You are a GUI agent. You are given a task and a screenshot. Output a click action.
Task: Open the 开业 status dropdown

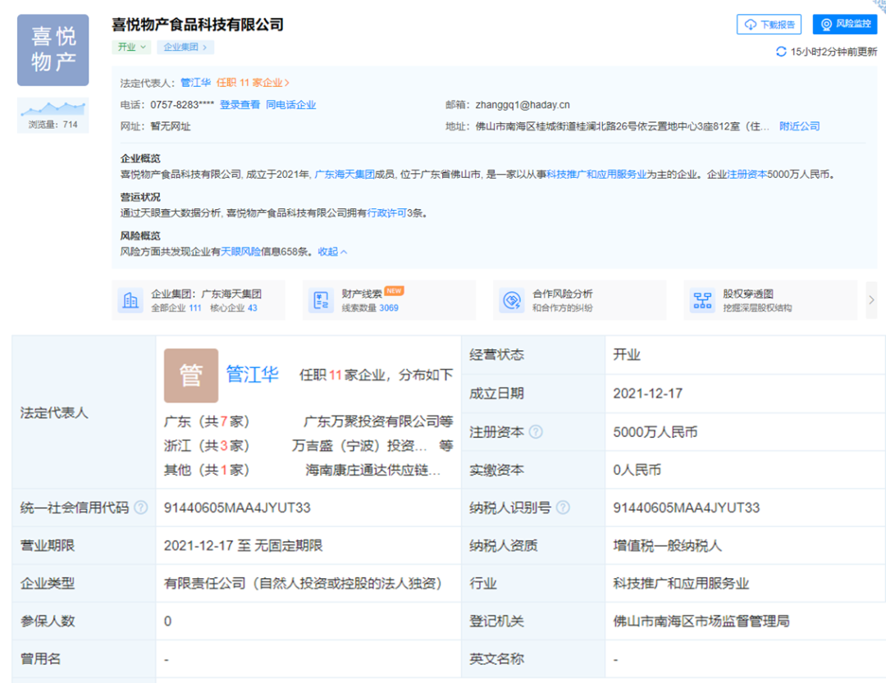click(132, 48)
